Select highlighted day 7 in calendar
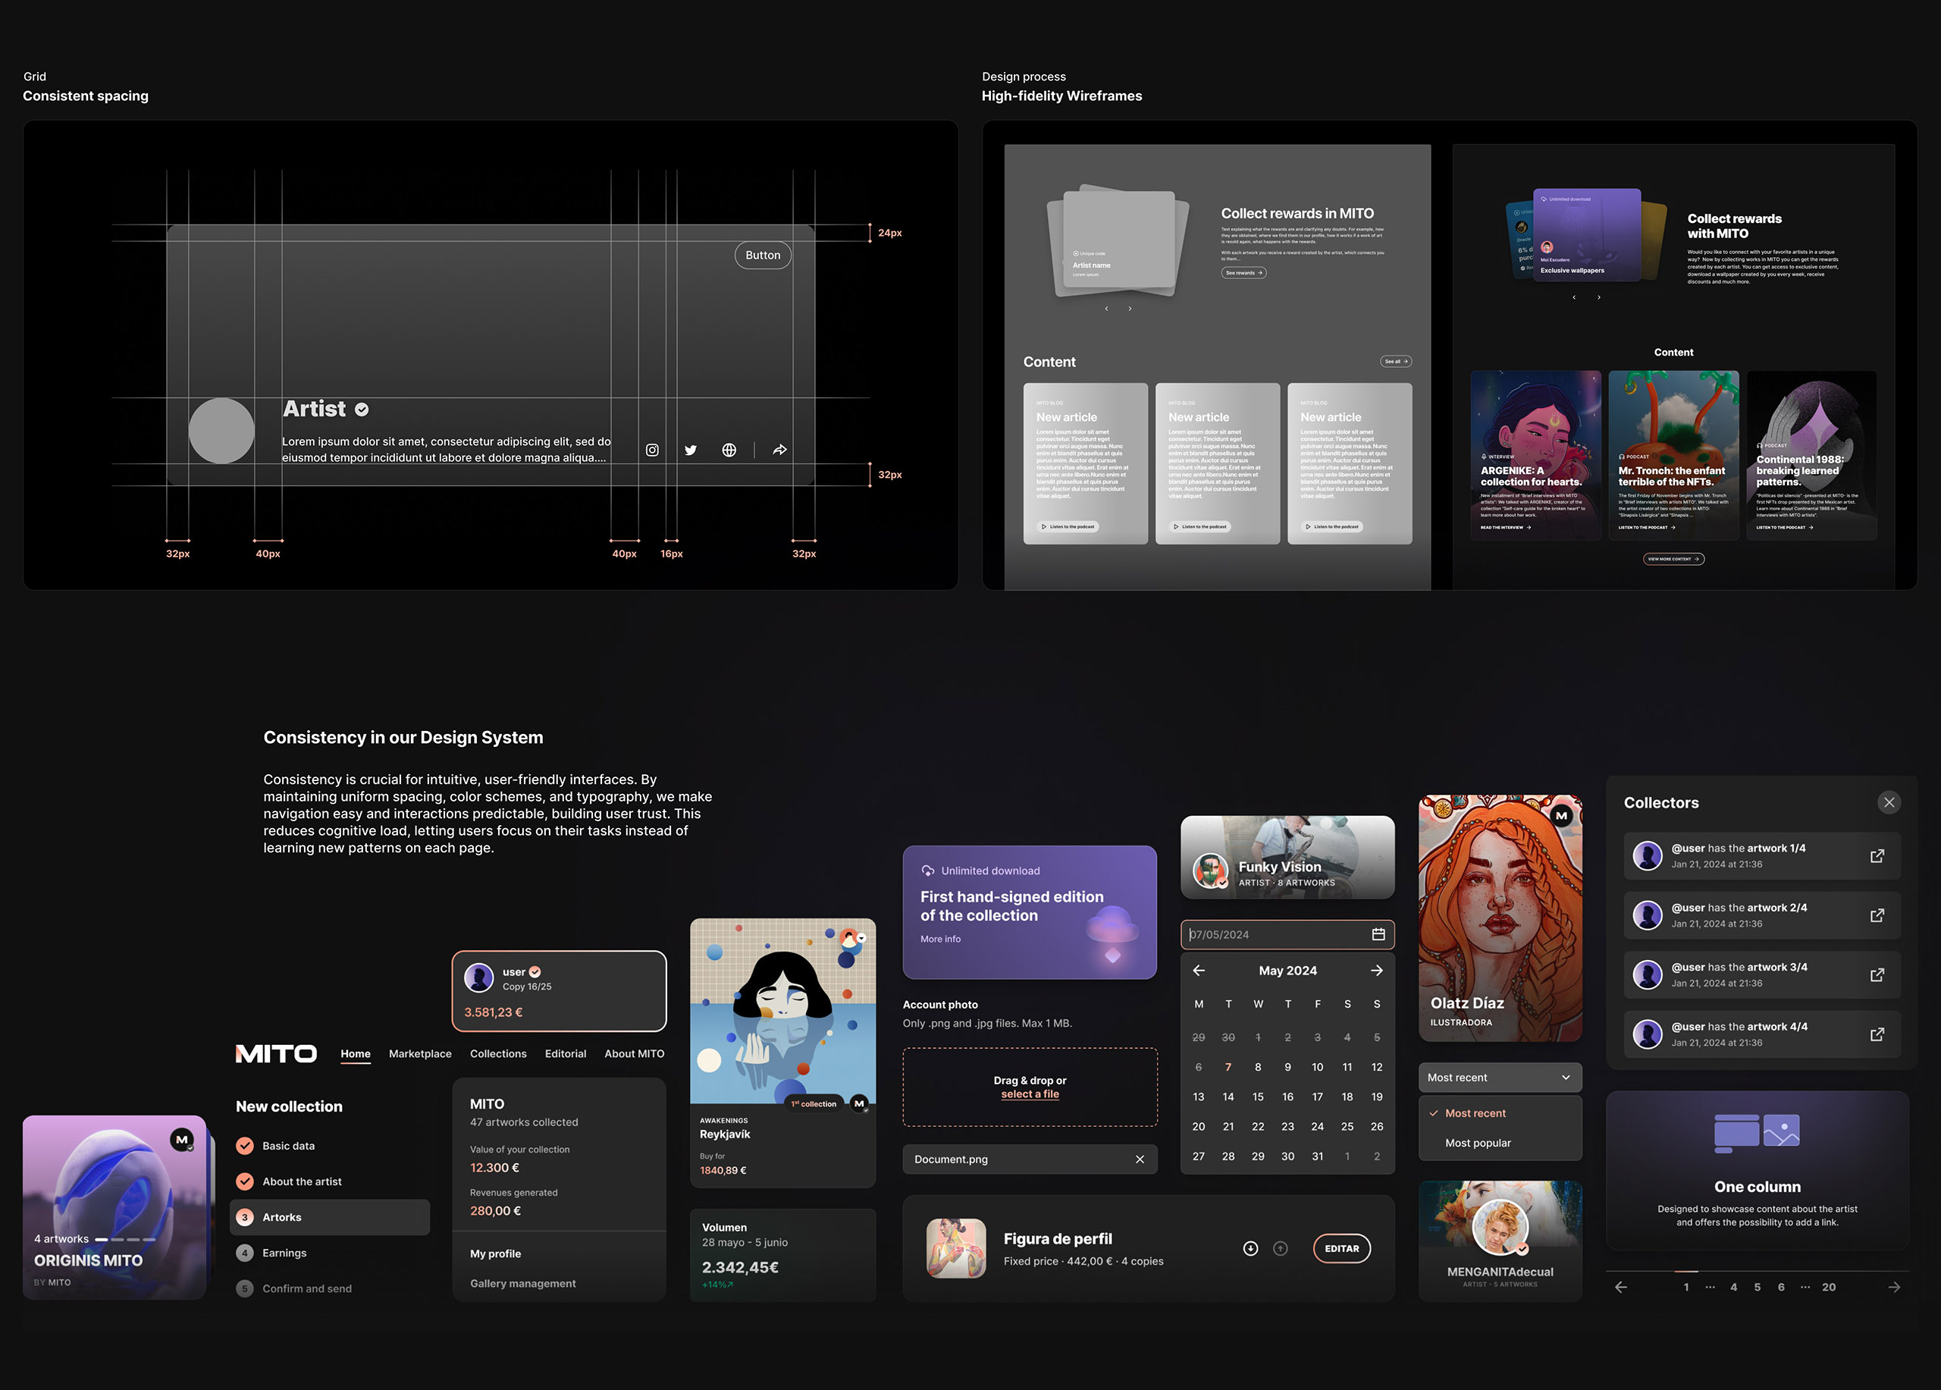This screenshot has height=1390, width=1941. tap(1228, 1067)
